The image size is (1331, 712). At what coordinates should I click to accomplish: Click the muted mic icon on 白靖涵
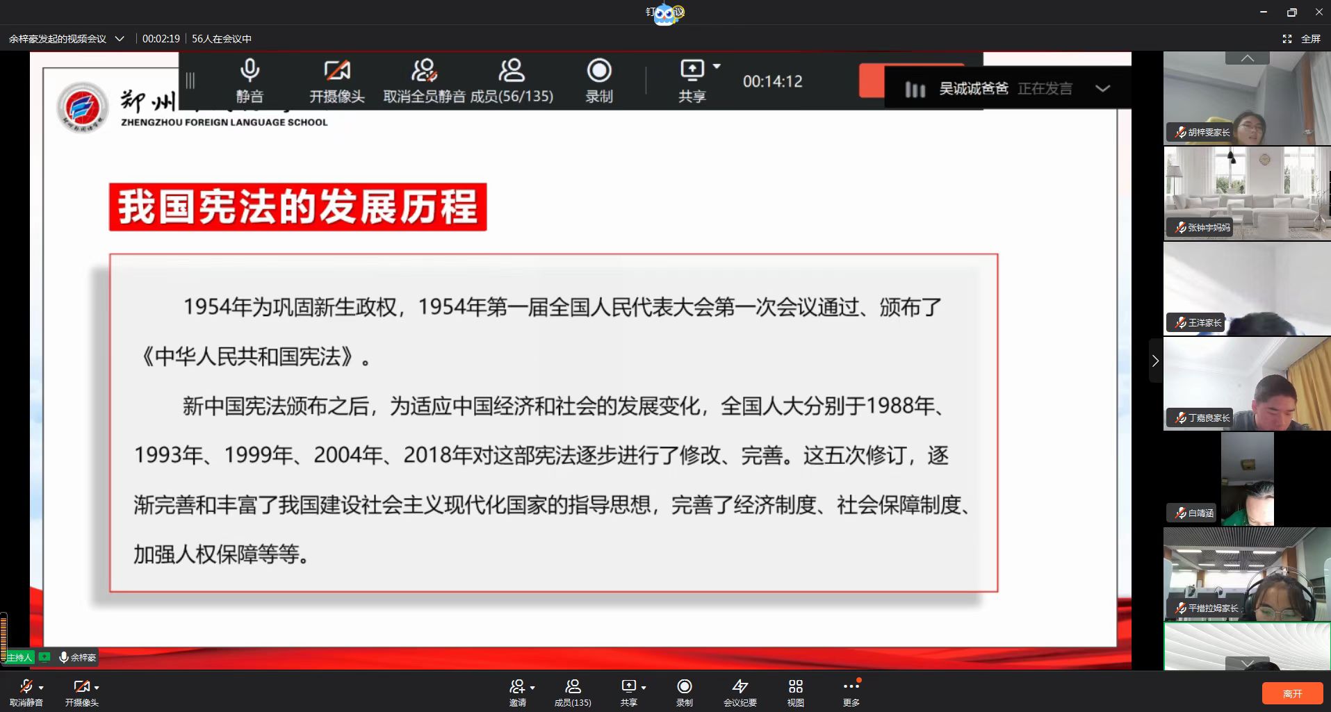coord(1179,513)
